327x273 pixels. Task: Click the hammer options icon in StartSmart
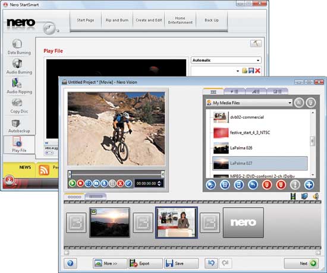(x=256, y=43)
